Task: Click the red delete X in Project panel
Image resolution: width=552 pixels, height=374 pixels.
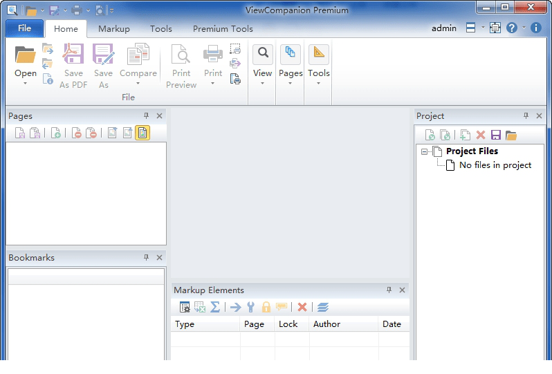Action: (x=481, y=135)
